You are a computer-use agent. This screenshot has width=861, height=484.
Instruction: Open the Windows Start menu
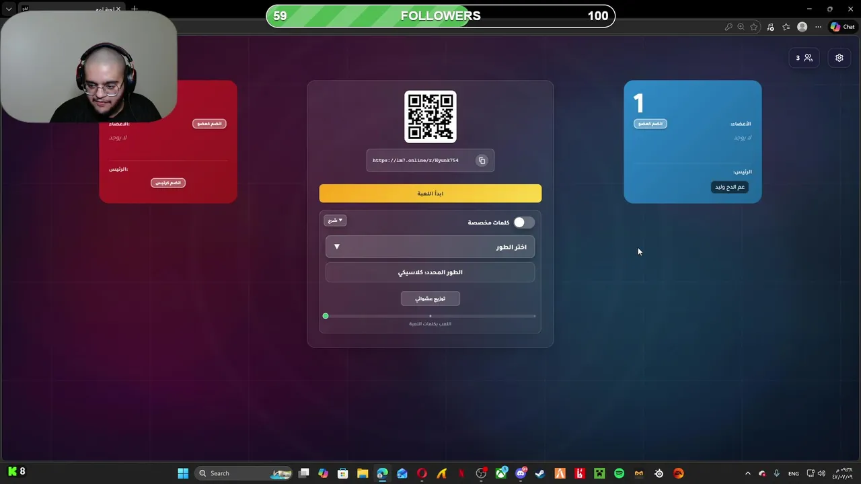[183, 473]
